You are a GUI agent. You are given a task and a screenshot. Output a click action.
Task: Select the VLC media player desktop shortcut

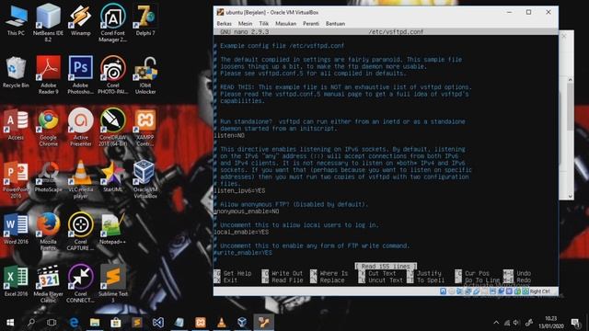pos(80,179)
